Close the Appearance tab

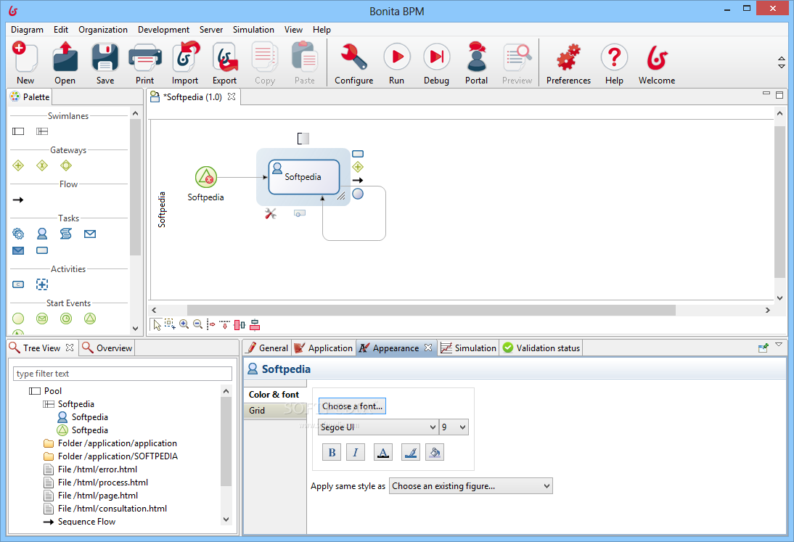tap(428, 348)
